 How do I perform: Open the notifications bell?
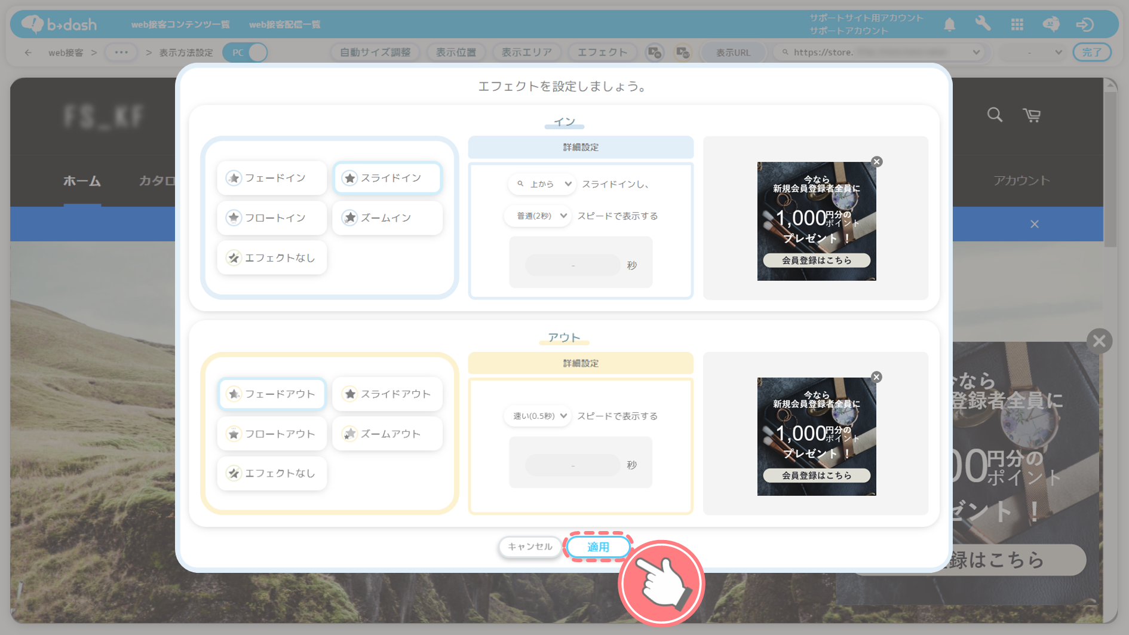coord(949,24)
